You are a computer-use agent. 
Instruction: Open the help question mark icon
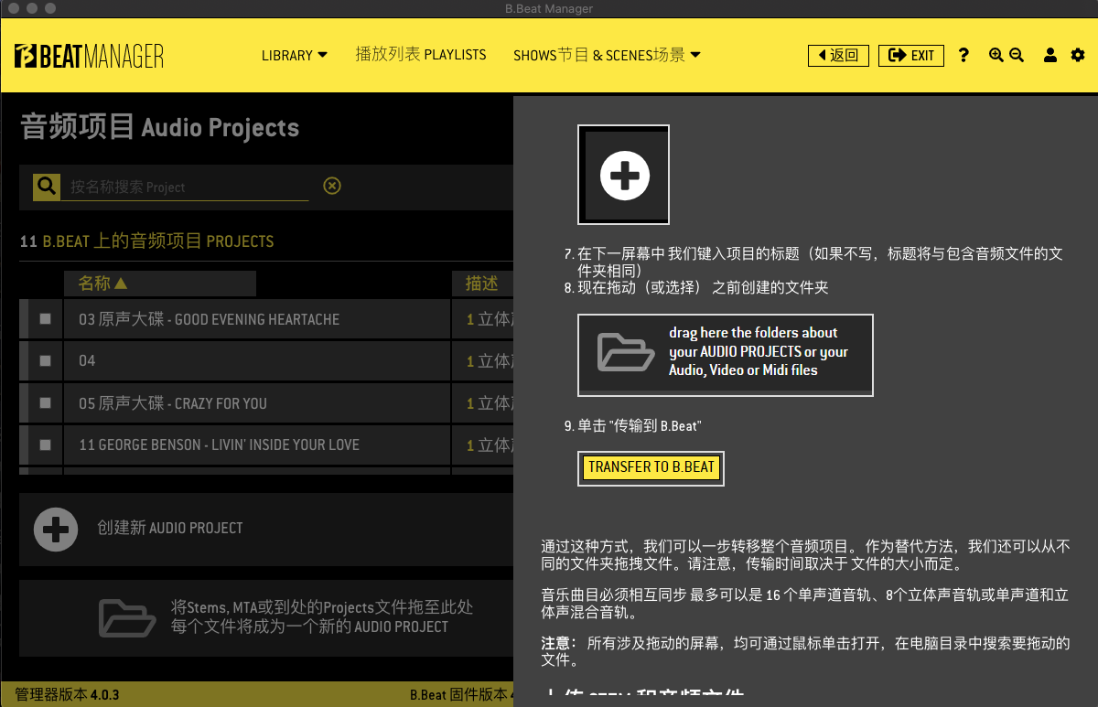click(x=963, y=55)
